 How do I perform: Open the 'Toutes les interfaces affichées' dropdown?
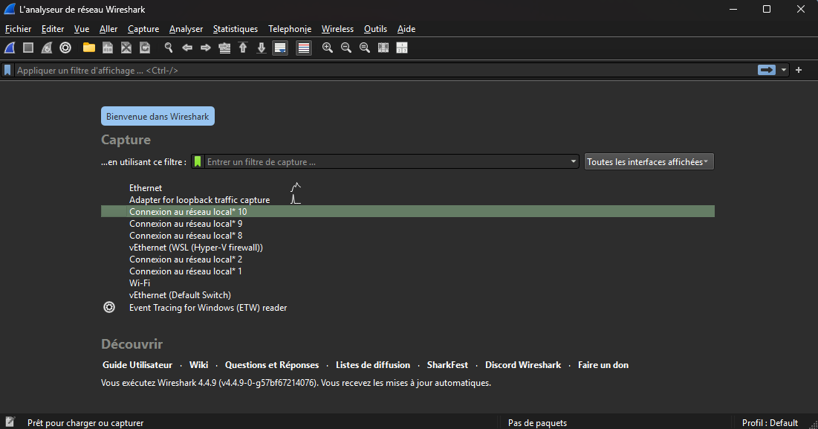(x=649, y=161)
